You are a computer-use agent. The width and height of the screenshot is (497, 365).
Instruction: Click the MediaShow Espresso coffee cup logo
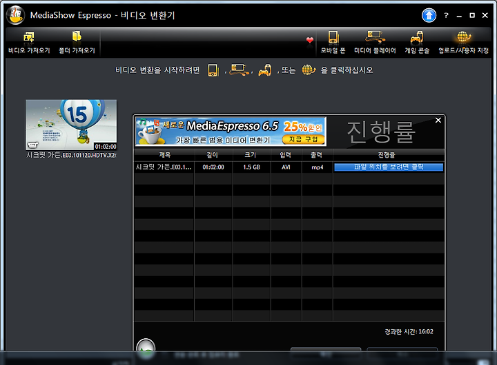tap(15, 15)
